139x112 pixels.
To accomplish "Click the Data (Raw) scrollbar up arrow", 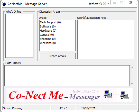I will tap(132, 68).
